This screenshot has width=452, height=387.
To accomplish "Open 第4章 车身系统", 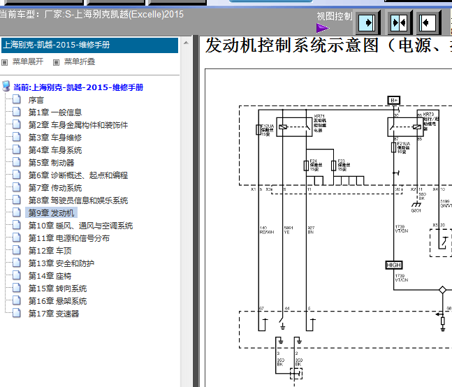I will [54, 150].
